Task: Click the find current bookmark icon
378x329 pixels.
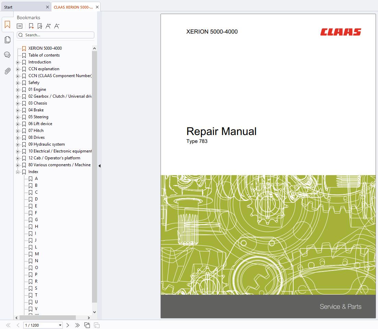Action: pyautogui.click(x=40, y=26)
